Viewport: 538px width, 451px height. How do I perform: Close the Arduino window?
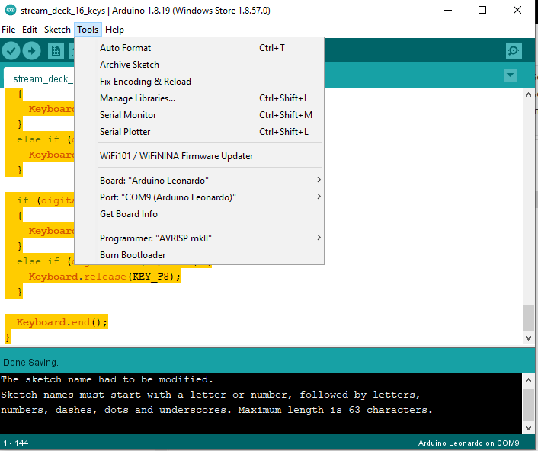click(x=517, y=11)
